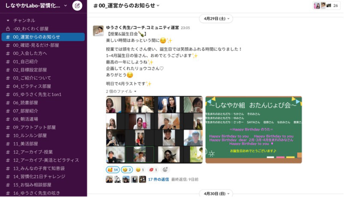View the 26 channel members button
Viewport: 344px width, 197px height.
tap(326, 6)
